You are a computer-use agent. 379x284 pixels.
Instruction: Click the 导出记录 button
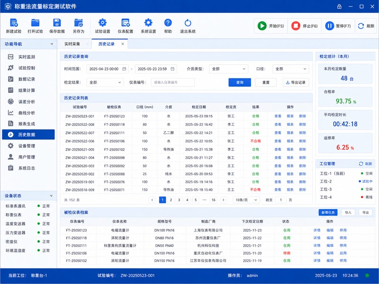tap(296, 82)
